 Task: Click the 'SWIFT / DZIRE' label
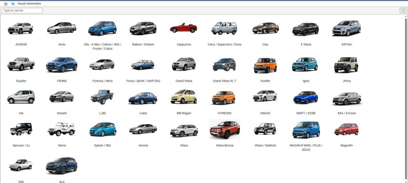[306, 113]
